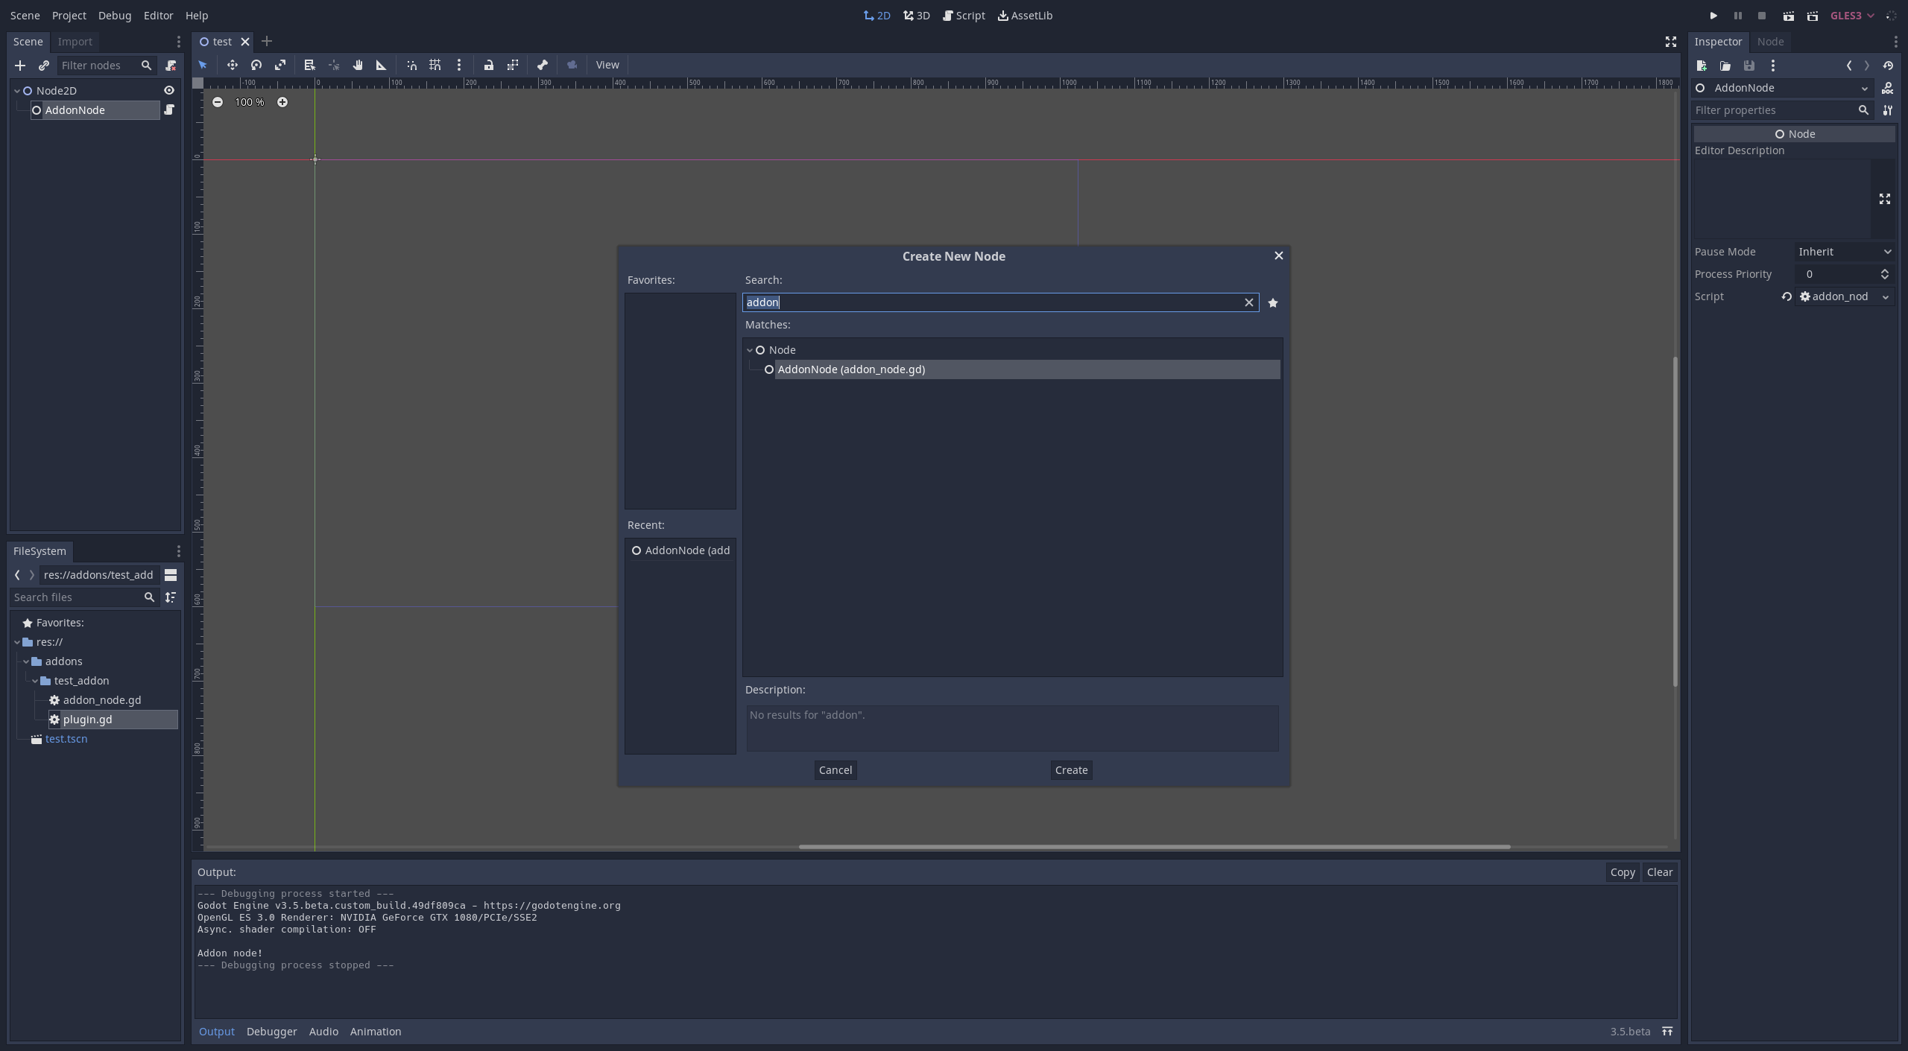
Task: Activate the Scale mode tool
Action: point(280,66)
